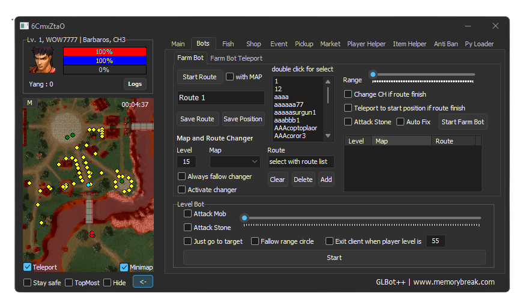Image resolution: width=528 pixels, height=305 pixels.
Task: Click the route list scrollbar thumb
Action: click(327, 95)
